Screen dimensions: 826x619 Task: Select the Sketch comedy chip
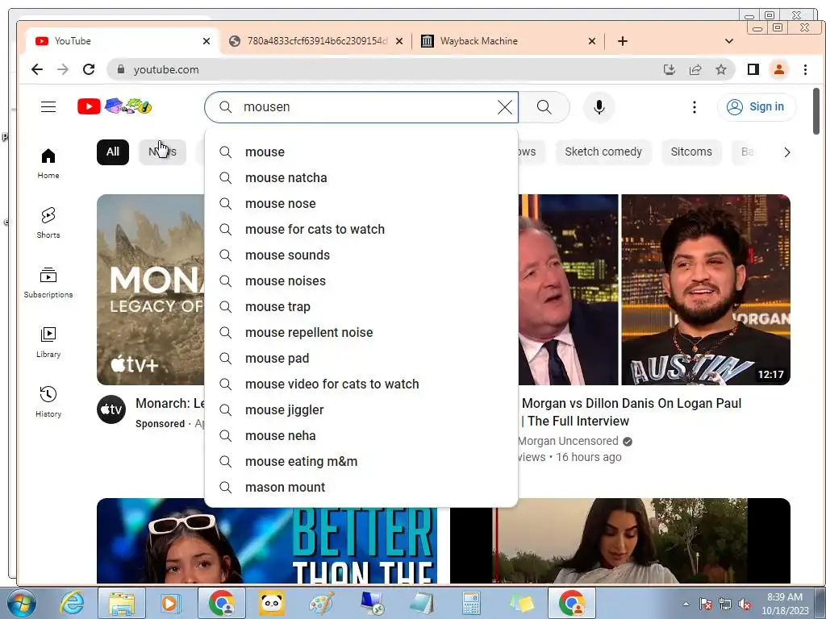pyautogui.click(x=603, y=152)
